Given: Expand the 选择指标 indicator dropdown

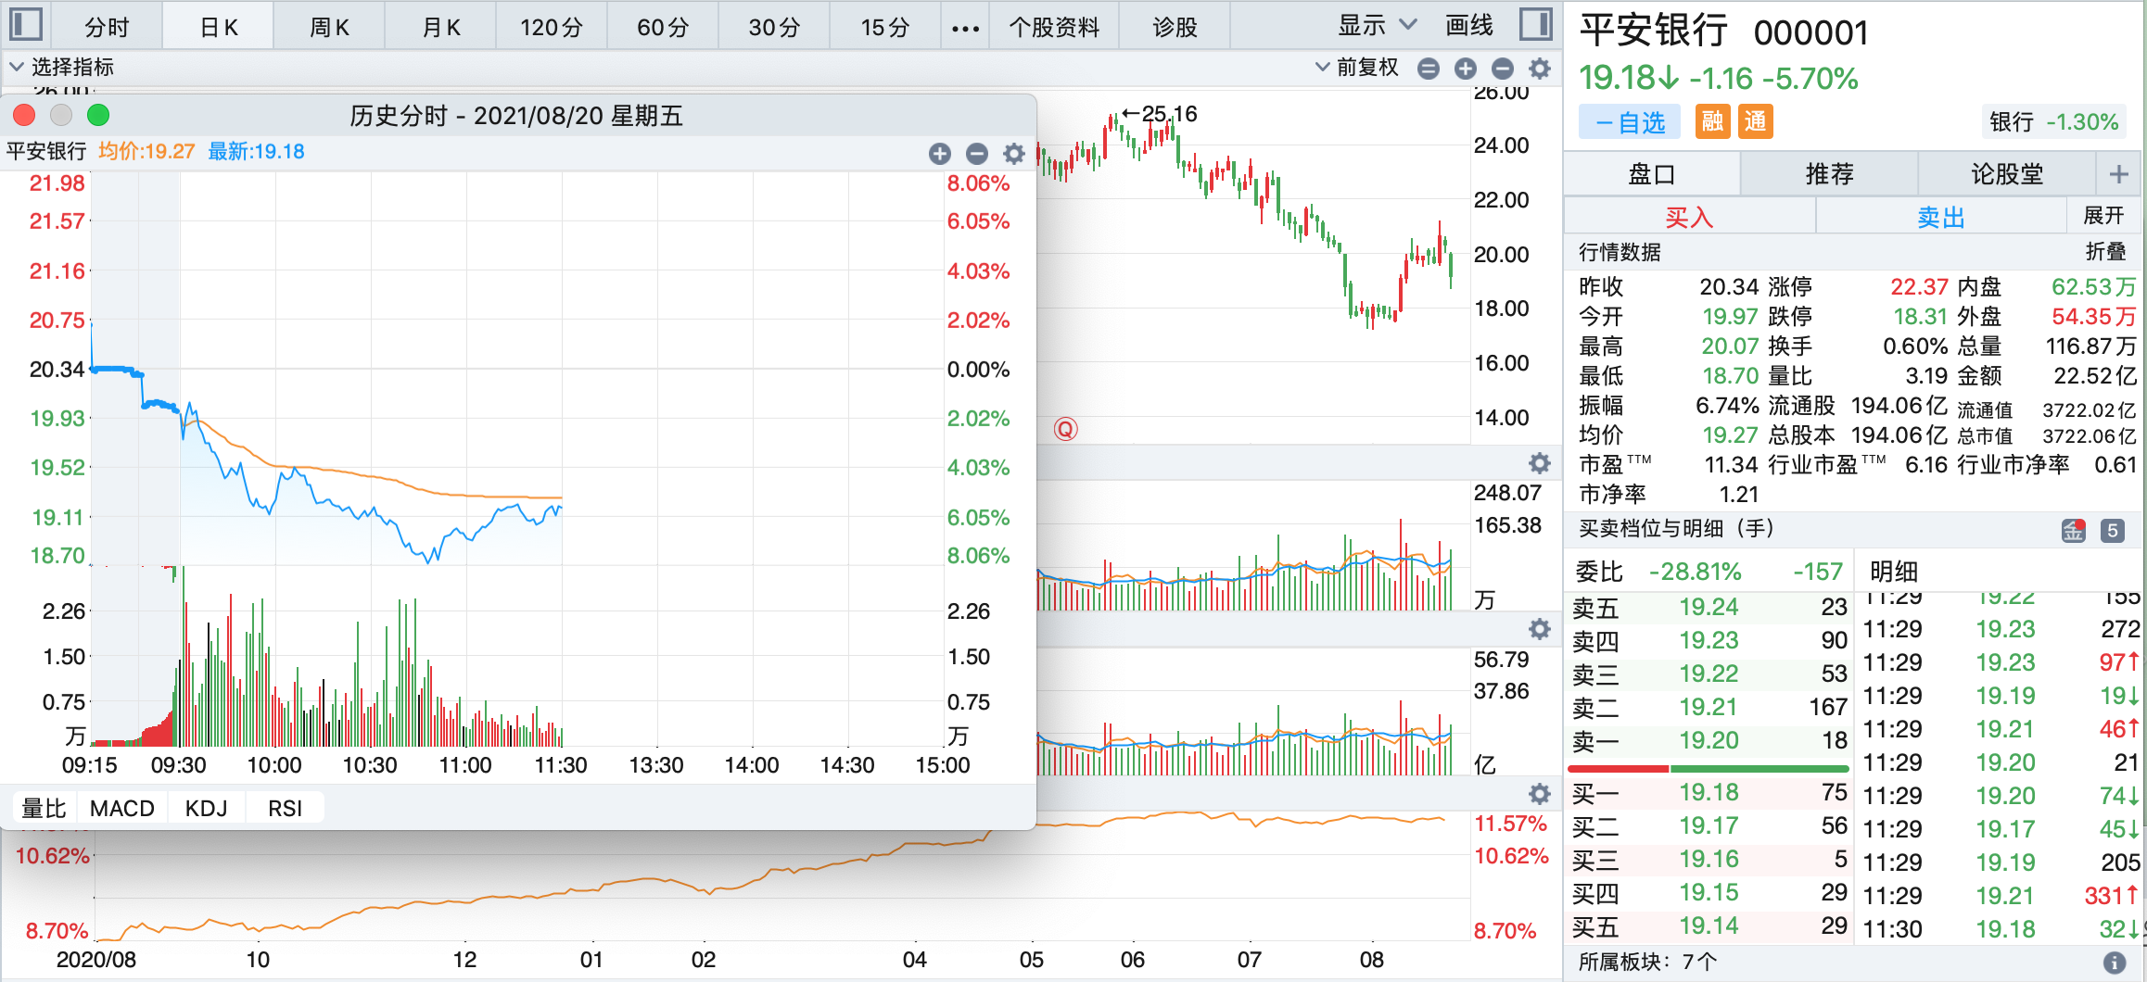Looking at the screenshot, I should click(61, 68).
